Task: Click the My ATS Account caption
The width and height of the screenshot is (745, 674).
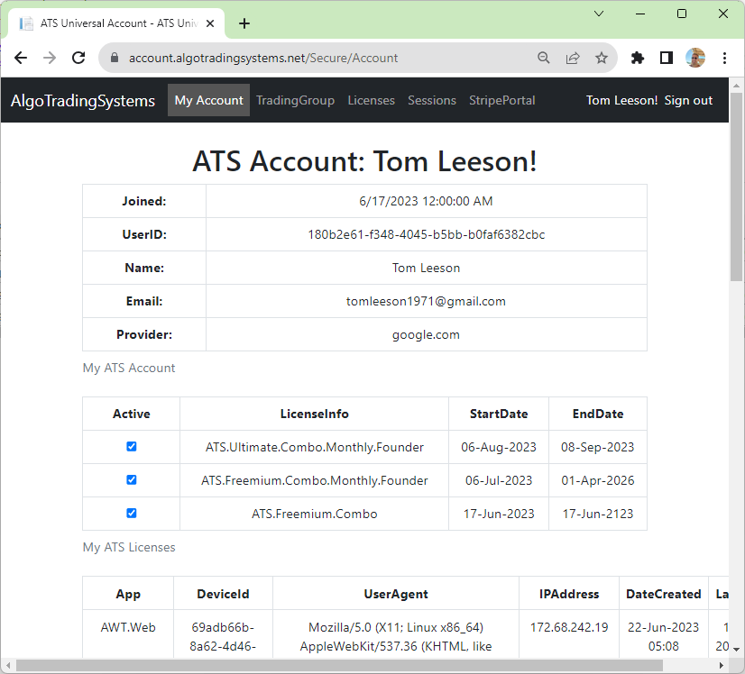Action: 129,368
